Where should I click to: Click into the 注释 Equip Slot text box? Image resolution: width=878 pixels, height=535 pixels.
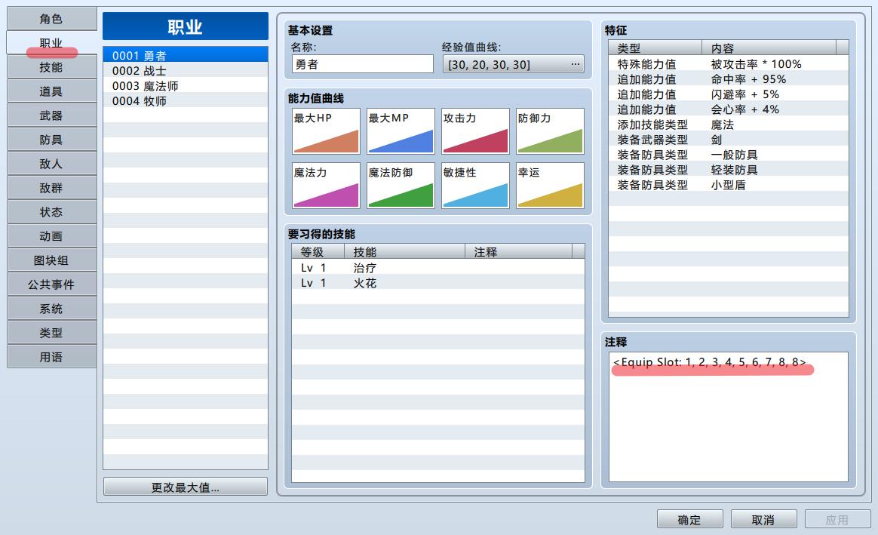pyautogui.click(x=729, y=417)
